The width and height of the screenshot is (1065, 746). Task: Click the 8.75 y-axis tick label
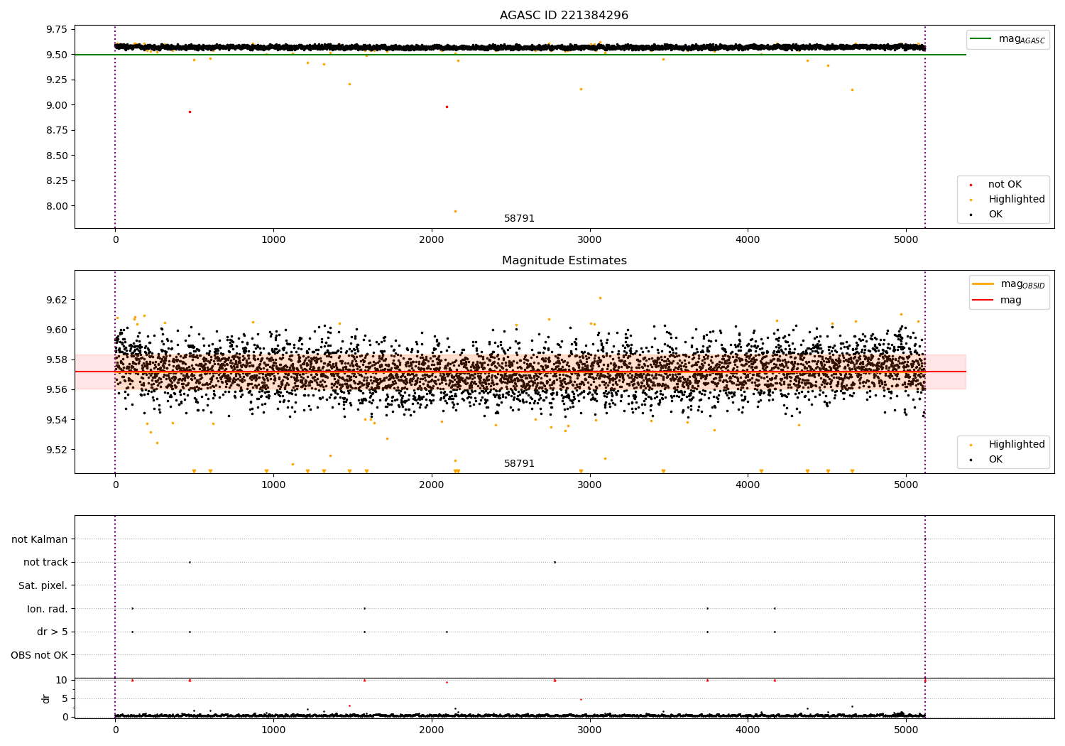56,131
